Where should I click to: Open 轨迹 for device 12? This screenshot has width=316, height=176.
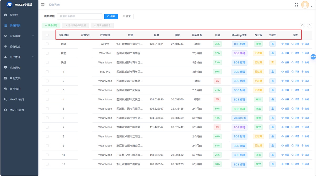(x=305, y=164)
